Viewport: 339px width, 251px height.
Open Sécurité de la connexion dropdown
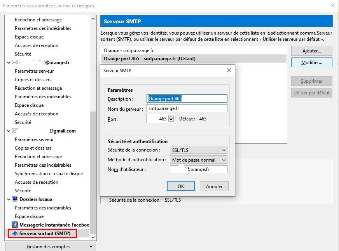[199, 150]
